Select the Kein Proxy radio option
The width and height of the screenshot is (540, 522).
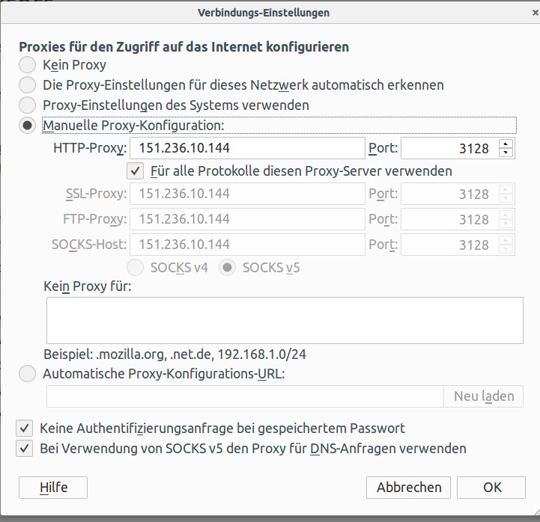[27, 65]
